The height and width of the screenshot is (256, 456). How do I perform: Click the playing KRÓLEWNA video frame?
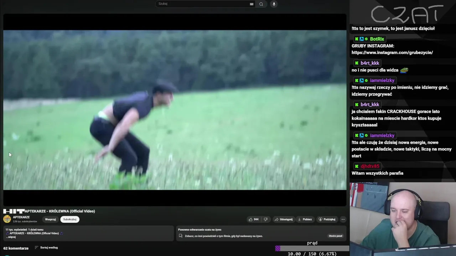[x=175, y=110]
